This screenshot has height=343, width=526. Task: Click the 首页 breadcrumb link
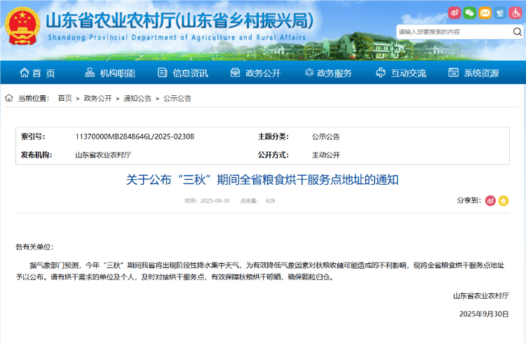click(65, 99)
